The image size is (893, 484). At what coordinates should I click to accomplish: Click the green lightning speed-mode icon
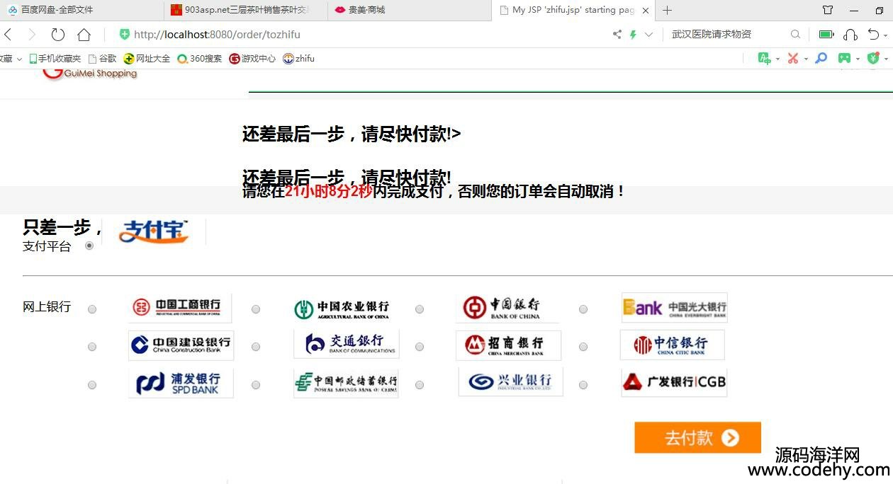coord(633,34)
